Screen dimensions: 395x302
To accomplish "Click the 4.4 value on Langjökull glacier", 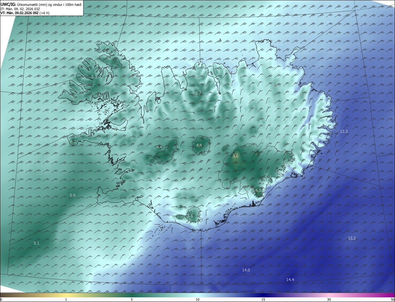I will point(159,147).
